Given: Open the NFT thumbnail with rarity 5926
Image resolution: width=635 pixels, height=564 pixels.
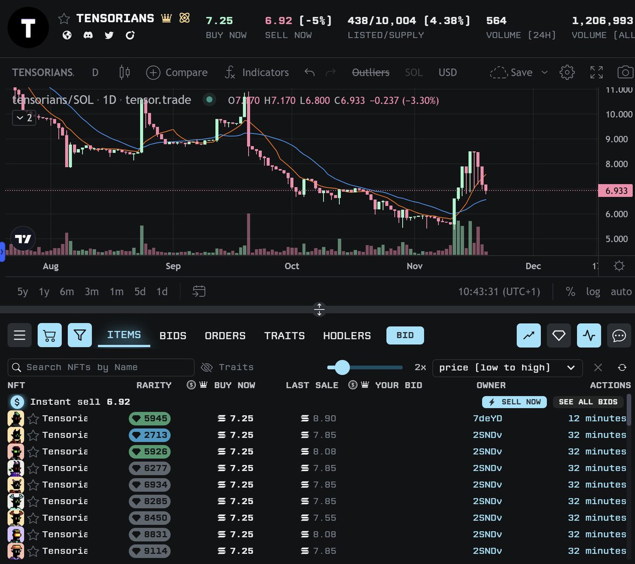Looking at the screenshot, I should (x=16, y=451).
